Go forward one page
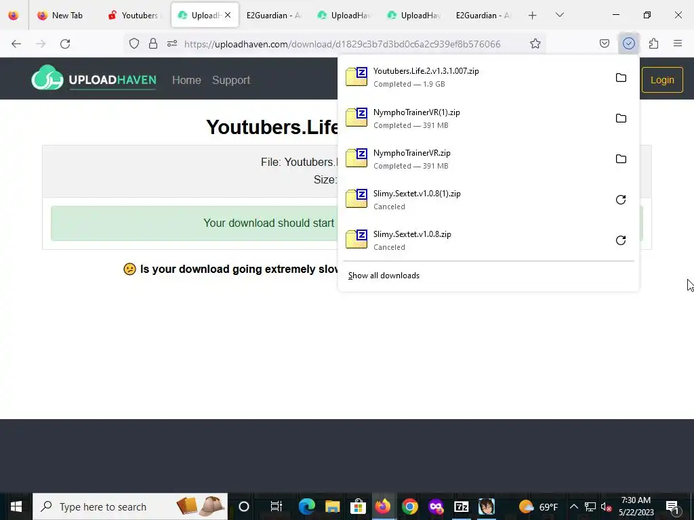 [x=41, y=43]
